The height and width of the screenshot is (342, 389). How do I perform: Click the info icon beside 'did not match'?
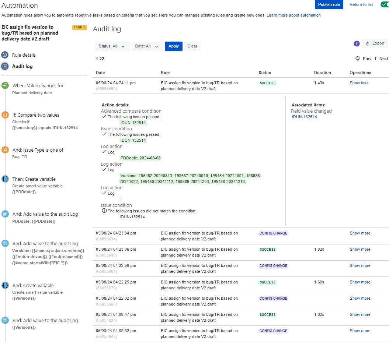[104, 211]
